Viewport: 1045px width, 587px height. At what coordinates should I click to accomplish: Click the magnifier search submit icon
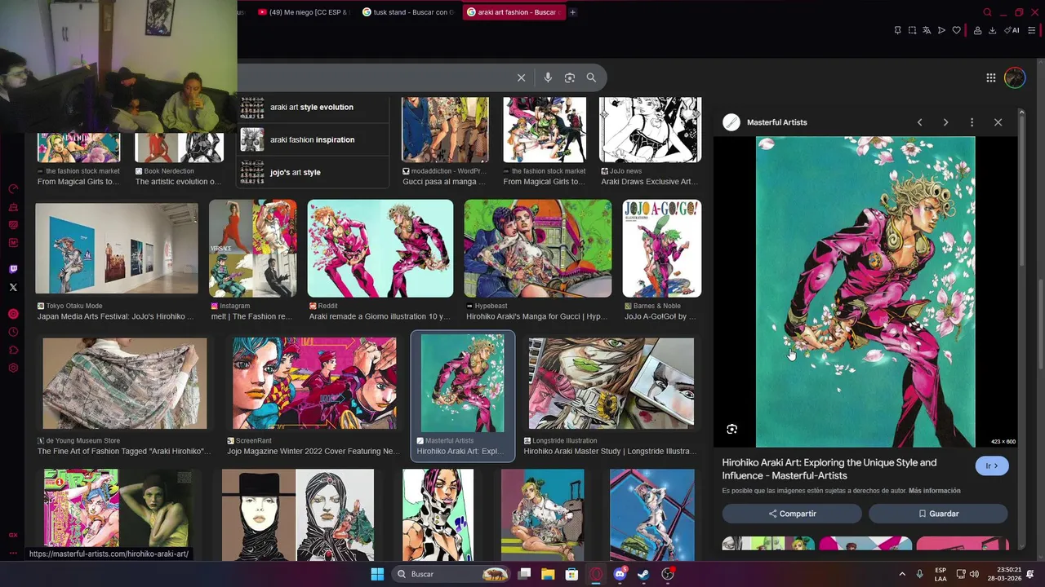pos(591,77)
